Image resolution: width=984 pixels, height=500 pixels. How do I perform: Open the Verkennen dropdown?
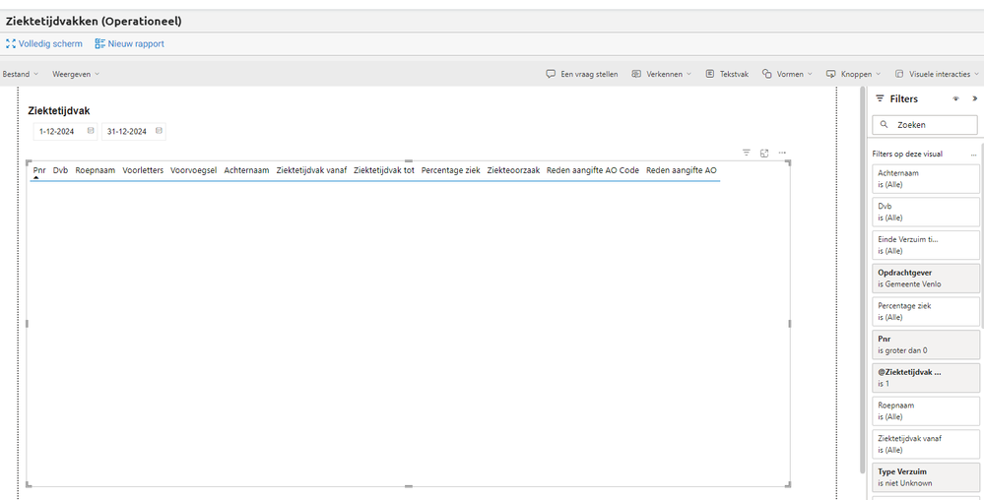click(x=662, y=74)
